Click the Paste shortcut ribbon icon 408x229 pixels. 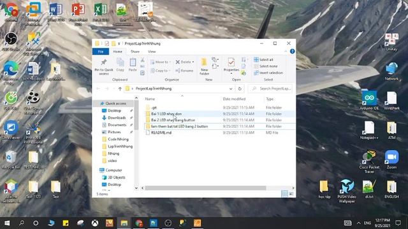[x=142, y=73]
